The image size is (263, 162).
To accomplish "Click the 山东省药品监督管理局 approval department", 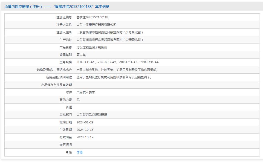I will click(92, 115).
